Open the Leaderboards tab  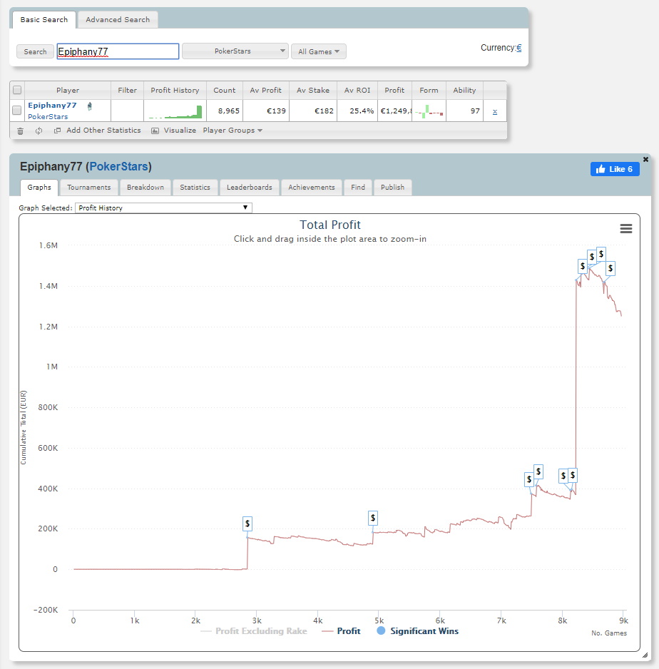point(250,188)
